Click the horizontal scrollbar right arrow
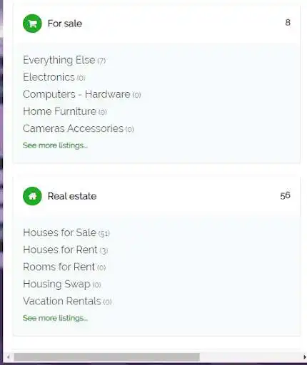The width and height of the screenshot is (307, 365). click(x=304, y=357)
